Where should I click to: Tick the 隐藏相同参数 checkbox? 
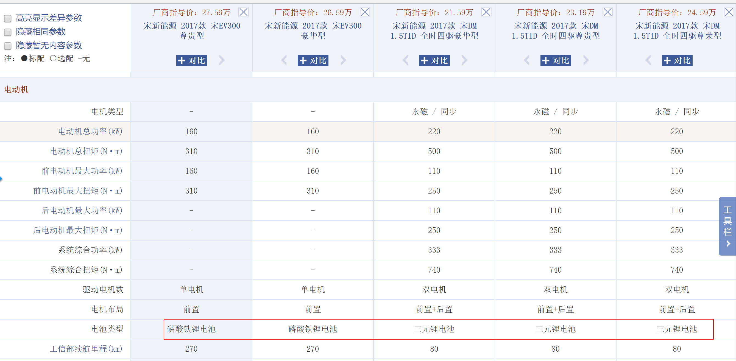(x=8, y=32)
